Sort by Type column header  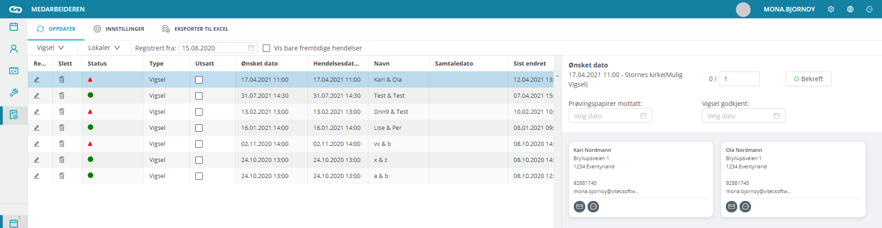166,64
